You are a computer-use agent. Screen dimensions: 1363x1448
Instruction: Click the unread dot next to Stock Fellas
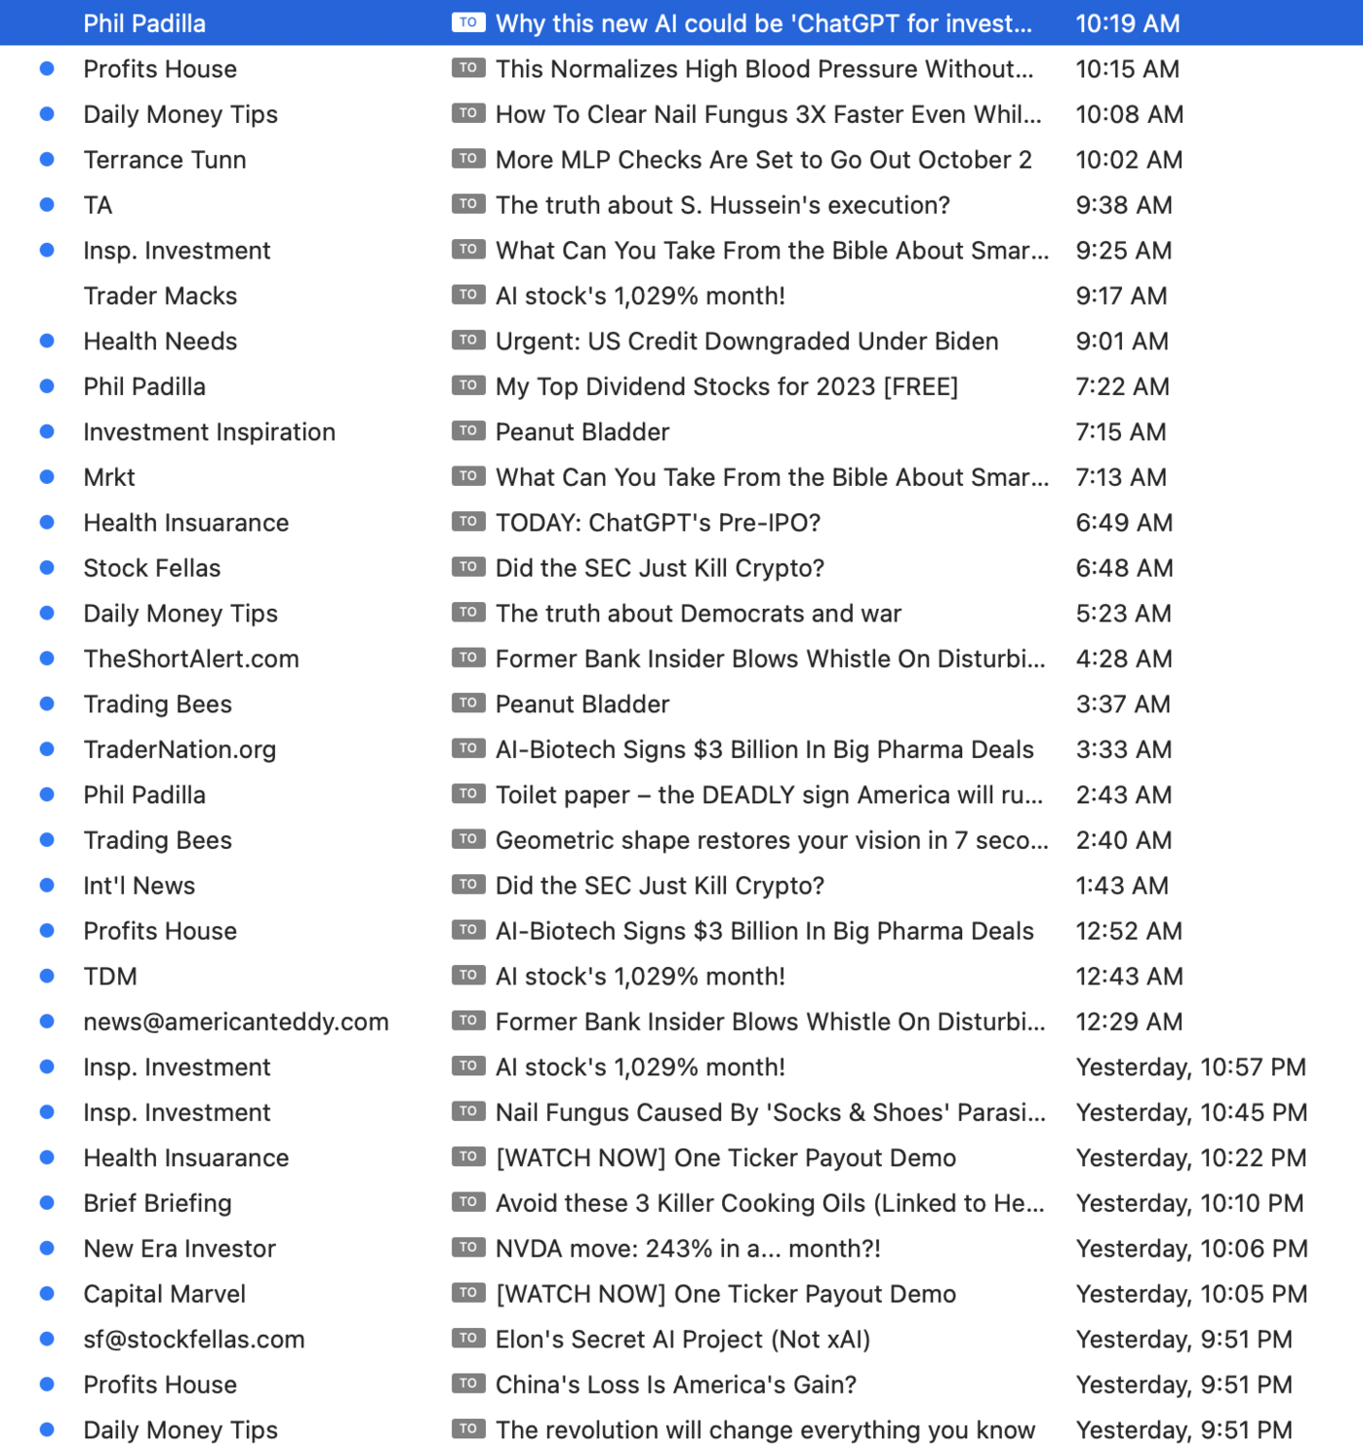pyautogui.click(x=47, y=568)
